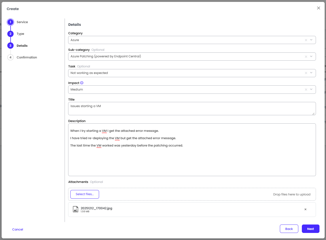Expand the Task dropdown chevron
This screenshot has height=240, width=326.
click(x=311, y=73)
